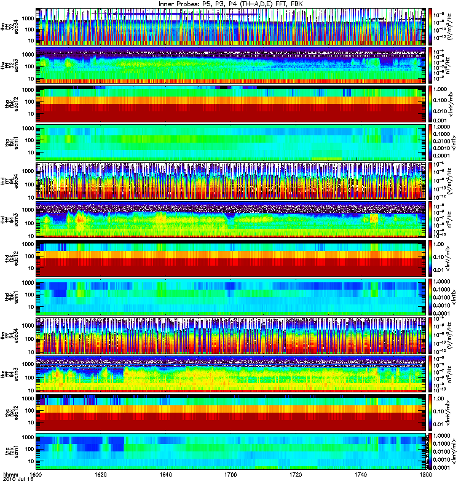Click the color bar of tha fff edc34 panel
The height and width of the screenshot is (492, 461).
pyautogui.click(x=430, y=26)
